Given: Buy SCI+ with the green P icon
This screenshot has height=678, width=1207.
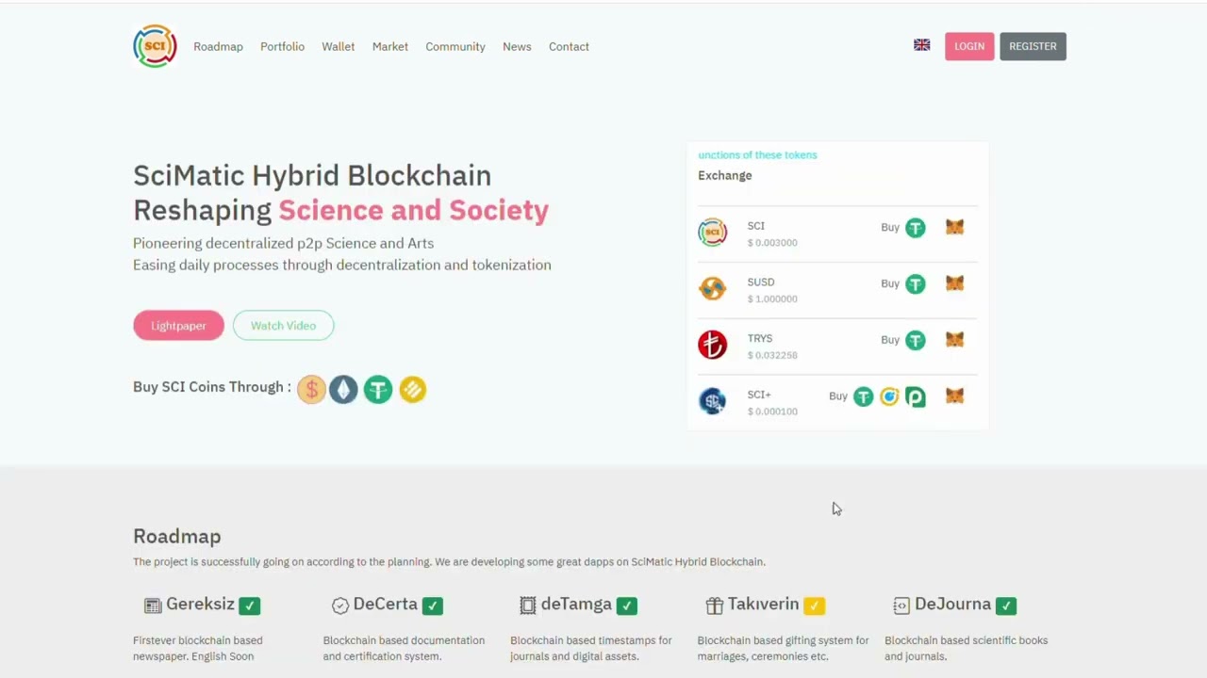Looking at the screenshot, I should (916, 397).
